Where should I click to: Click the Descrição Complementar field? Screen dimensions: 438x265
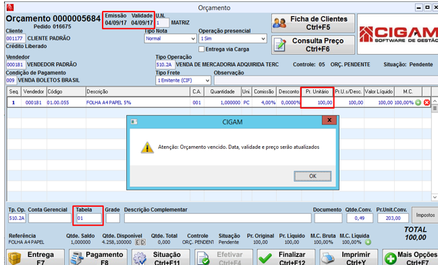[x=217, y=218]
